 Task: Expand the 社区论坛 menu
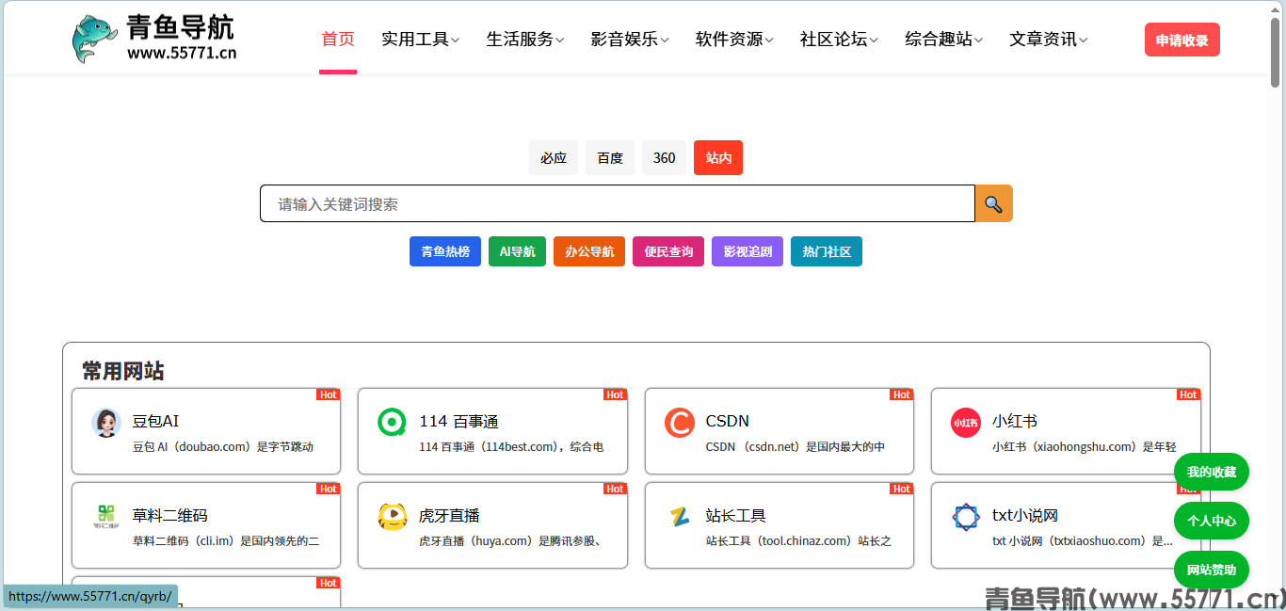(839, 39)
